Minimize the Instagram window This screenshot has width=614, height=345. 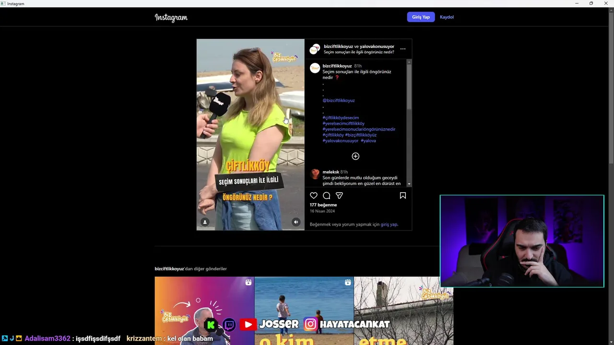click(577, 3)
